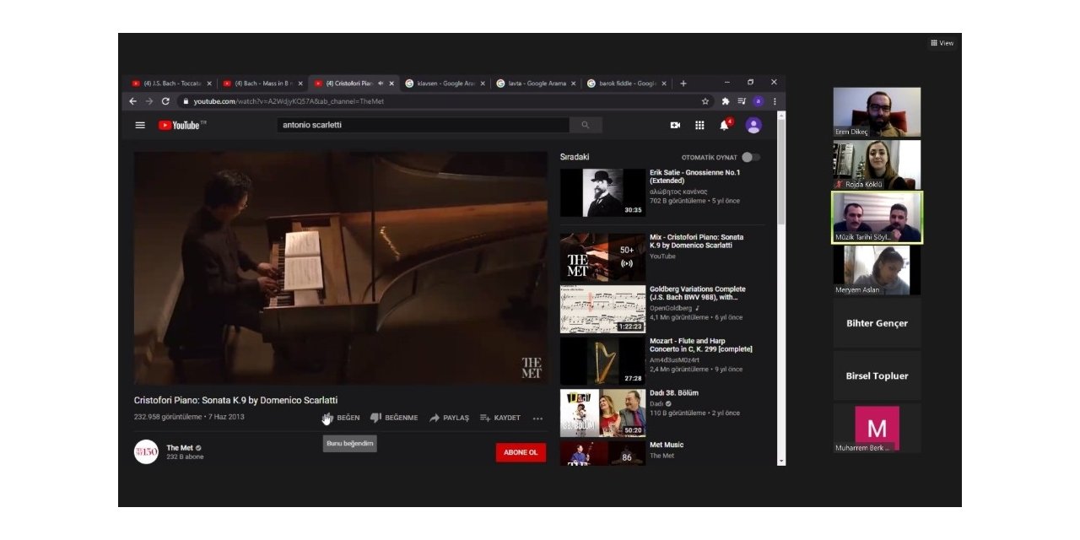Open YouTube's hamburger menu
The height and width of the screenshot is (540, 1080).
[x=141, y=124]
